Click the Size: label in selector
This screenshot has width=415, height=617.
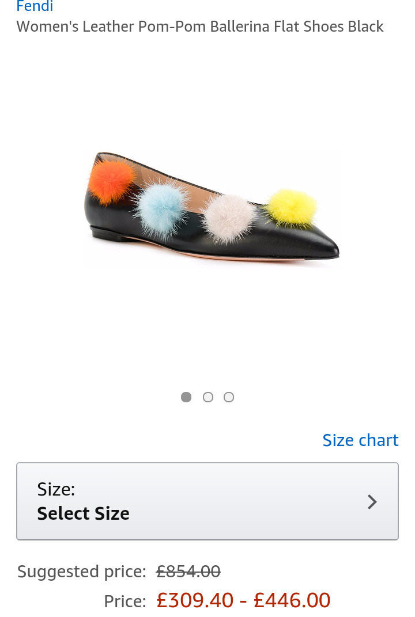pos(56,489)
